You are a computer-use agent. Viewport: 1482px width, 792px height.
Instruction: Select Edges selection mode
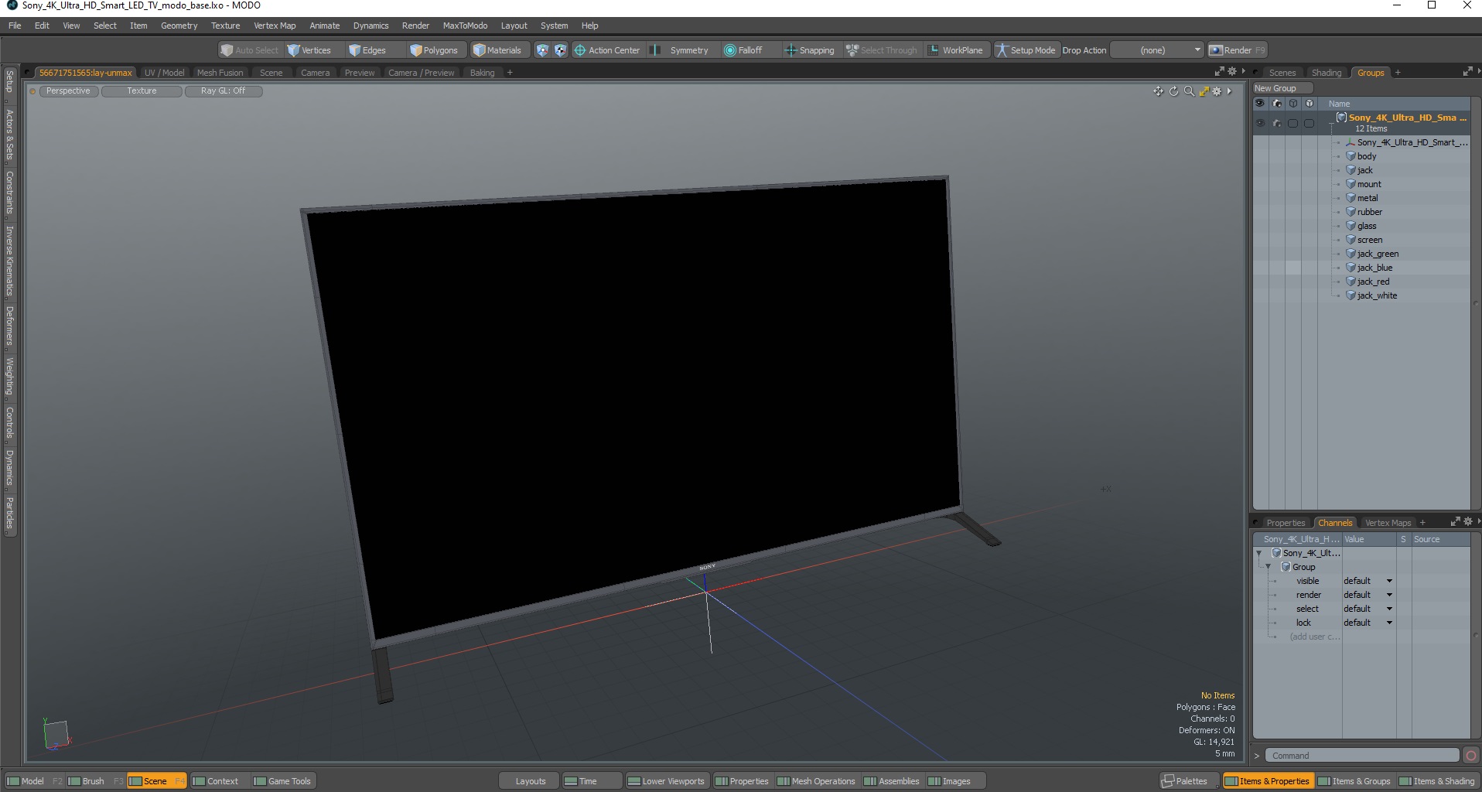click(368, 50)
